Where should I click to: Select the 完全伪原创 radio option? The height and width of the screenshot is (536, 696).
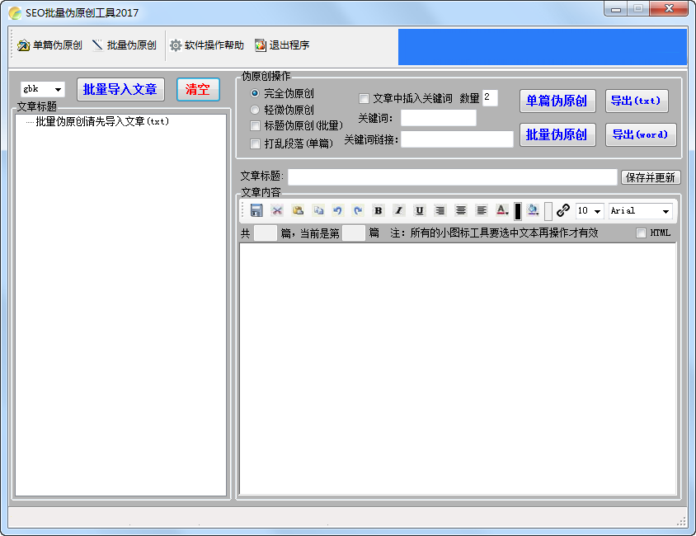point(255,93)
